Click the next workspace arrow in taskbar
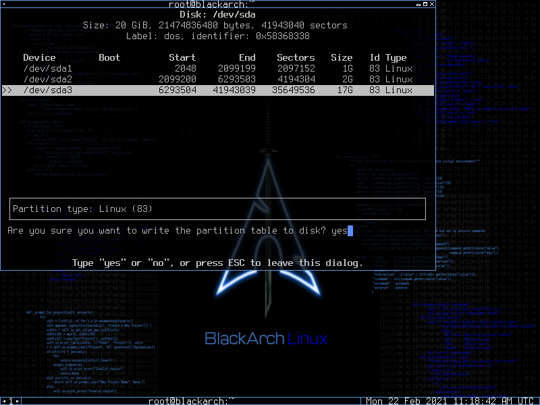 [x=18, y=401]
